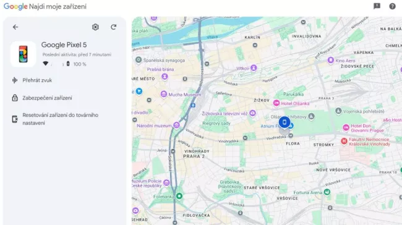402x225 pixels.
Task: Click the Riegrovy sady park label
Action: point(216,123)
